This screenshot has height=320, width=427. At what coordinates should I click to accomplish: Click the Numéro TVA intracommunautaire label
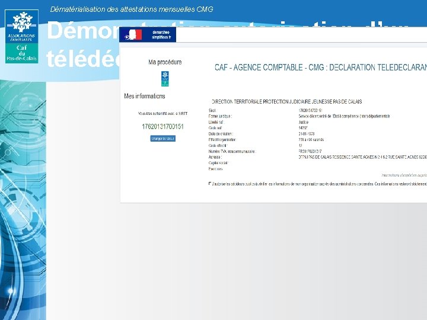pos(232,151)
